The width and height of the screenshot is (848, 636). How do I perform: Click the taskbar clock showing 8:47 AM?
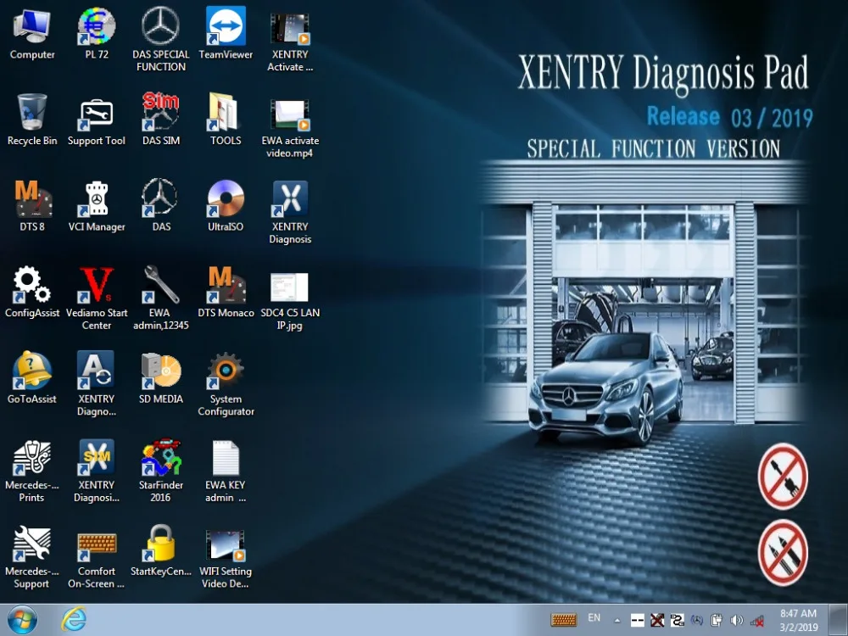pyautogui.click(x=798, y=621)
